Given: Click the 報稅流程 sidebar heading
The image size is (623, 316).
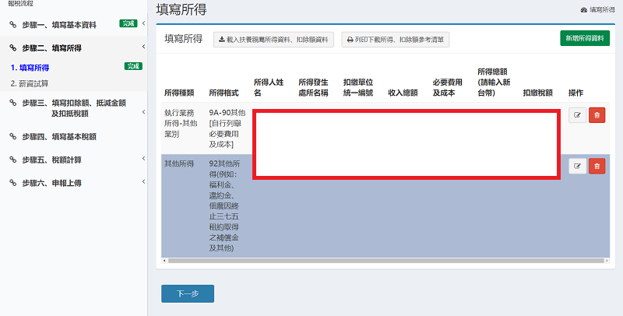Looking at the screenshot, I should tap(21, 3).
